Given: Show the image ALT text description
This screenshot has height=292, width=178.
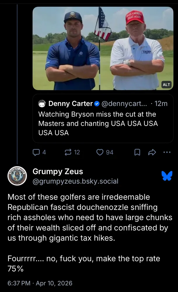Looking at the screenshot, I should point(166,85).
